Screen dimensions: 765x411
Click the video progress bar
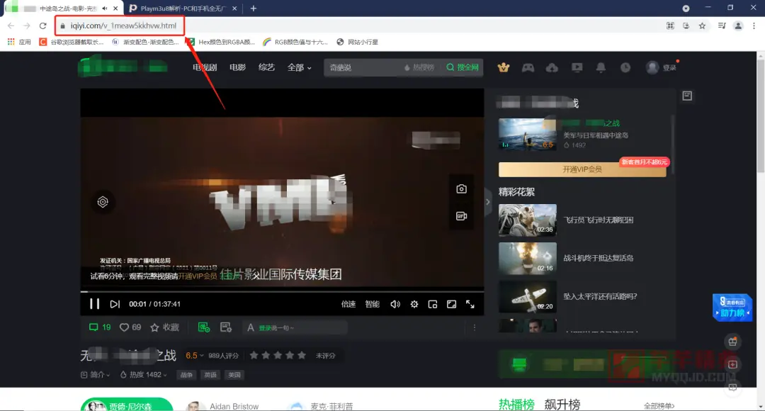282,291
